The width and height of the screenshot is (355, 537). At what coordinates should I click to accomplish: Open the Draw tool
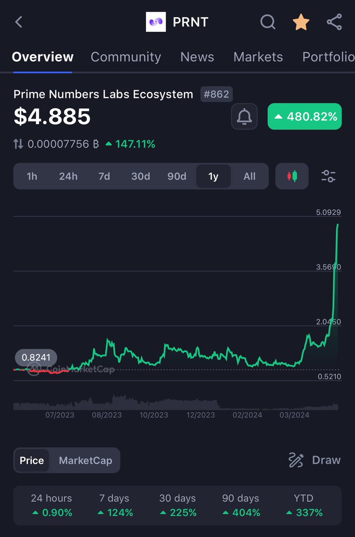click(x=314, y=460)
